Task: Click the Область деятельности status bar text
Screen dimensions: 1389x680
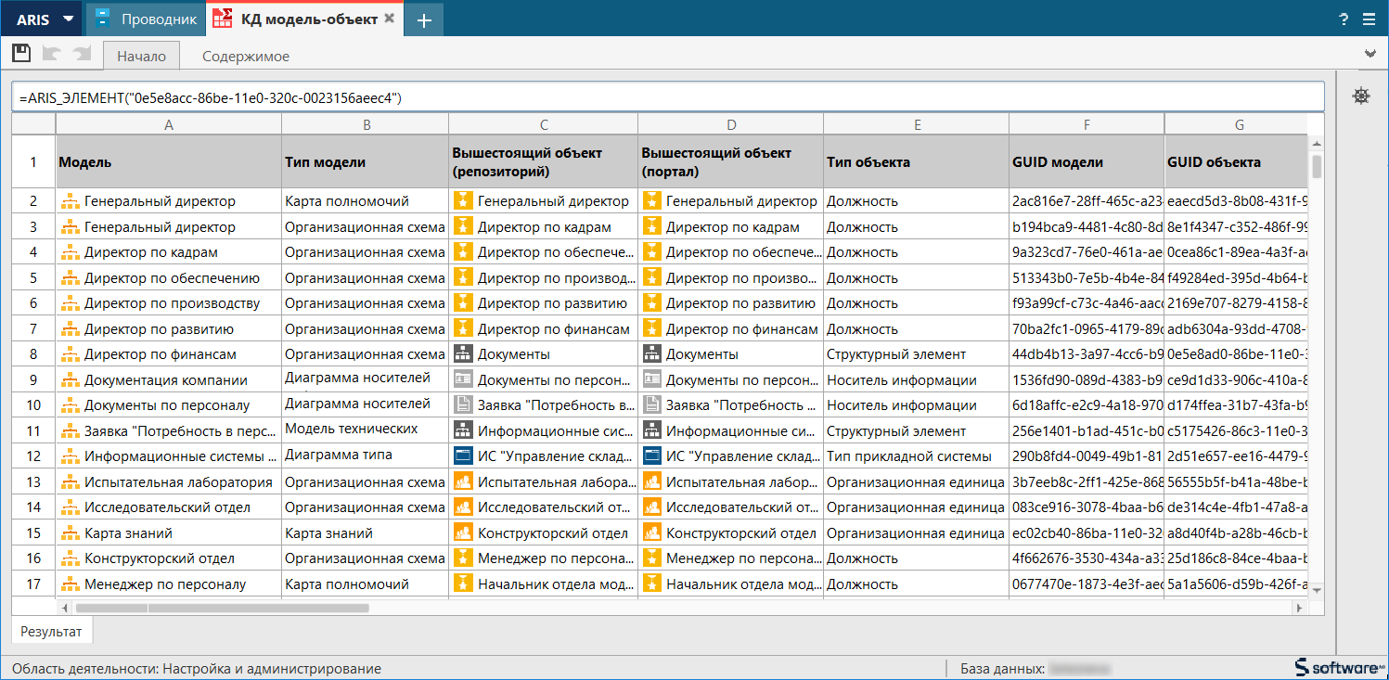Action: [x=197, y=668]
